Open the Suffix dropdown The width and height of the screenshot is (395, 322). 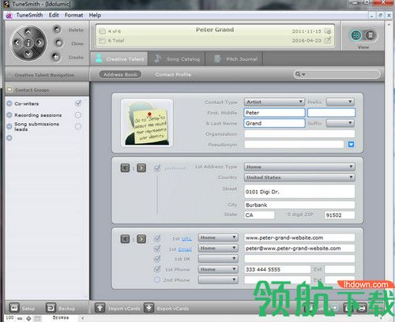pyautogui.click(x=340, y=123)
